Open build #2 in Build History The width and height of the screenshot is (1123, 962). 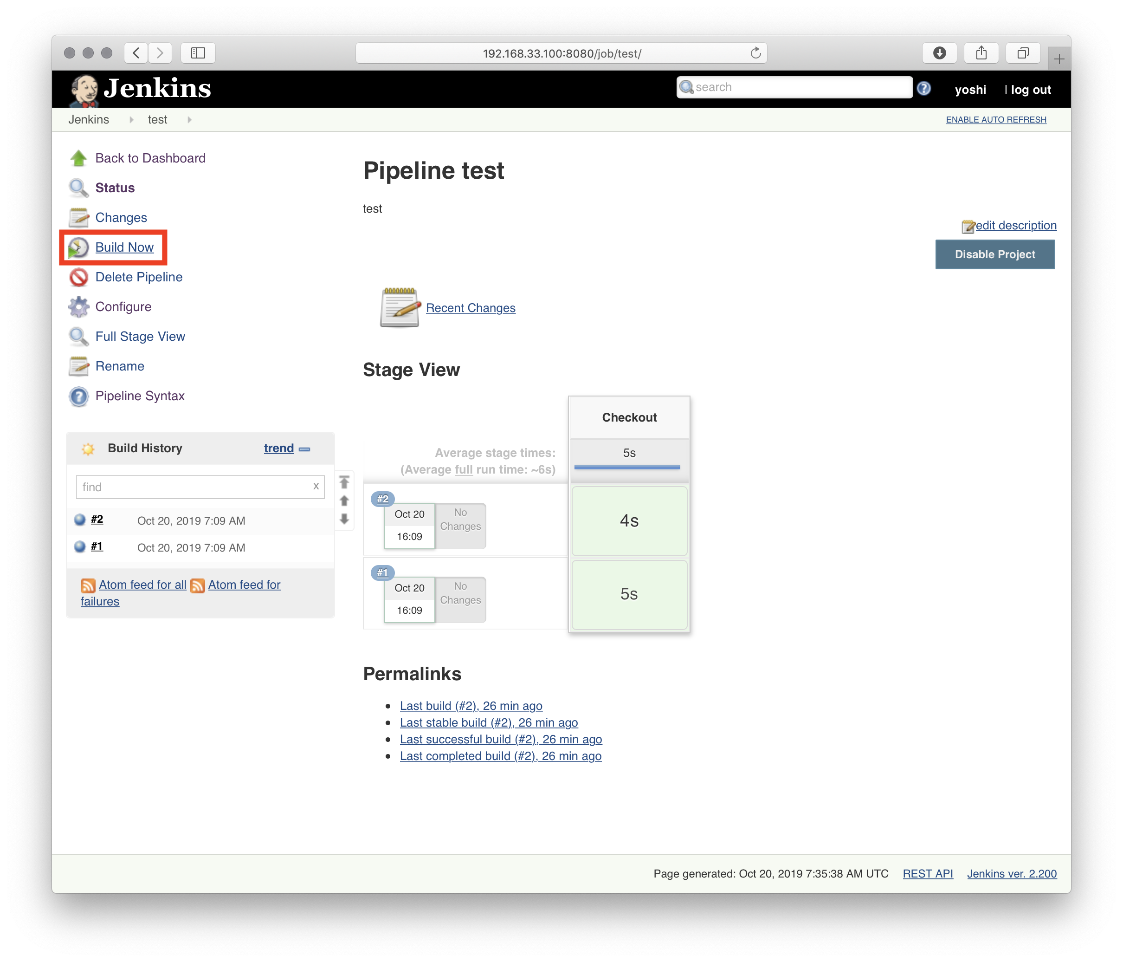[97, 520]
